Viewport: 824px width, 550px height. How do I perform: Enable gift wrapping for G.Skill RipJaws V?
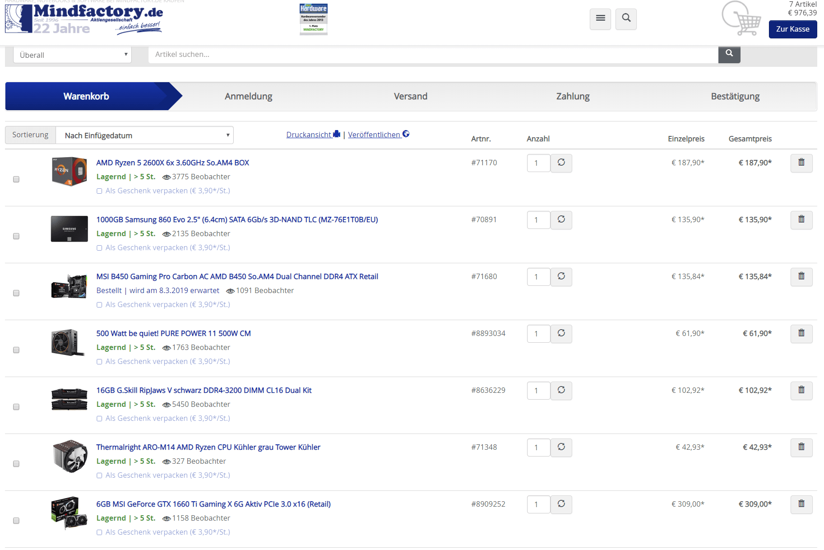point(99,419)
